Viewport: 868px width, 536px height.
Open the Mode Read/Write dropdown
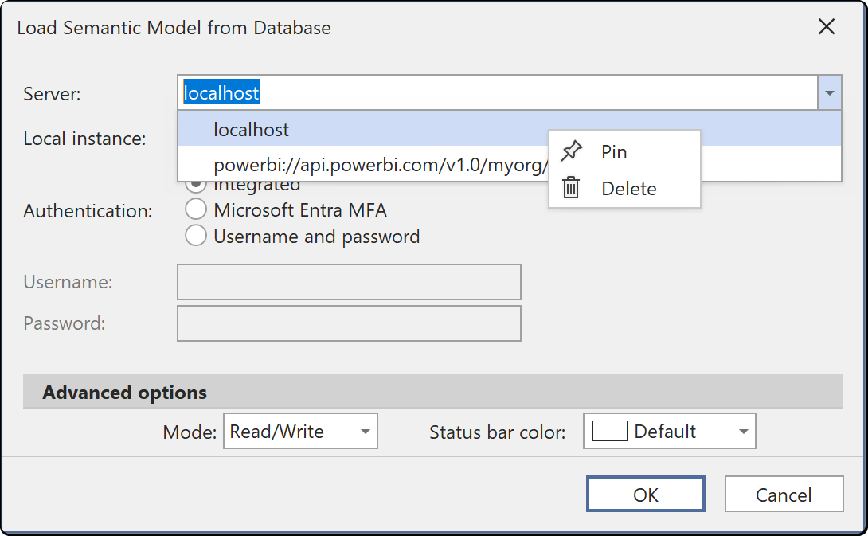coord(300,431)
